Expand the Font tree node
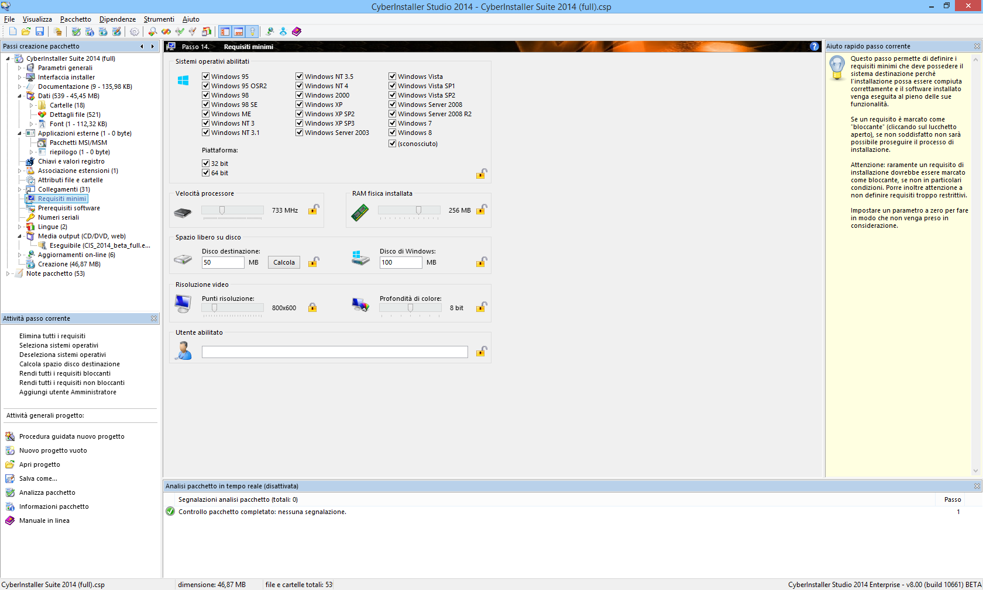Image resolution: width=983 pixels, height=590 pixels. (x=31, y=124)
